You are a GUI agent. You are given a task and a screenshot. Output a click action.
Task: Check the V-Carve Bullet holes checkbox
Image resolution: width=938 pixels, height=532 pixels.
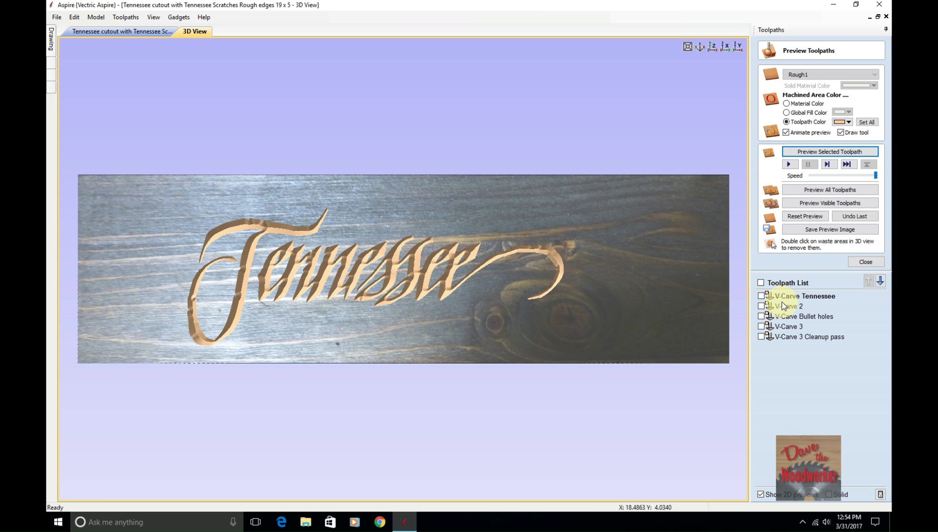click(761, 316)
